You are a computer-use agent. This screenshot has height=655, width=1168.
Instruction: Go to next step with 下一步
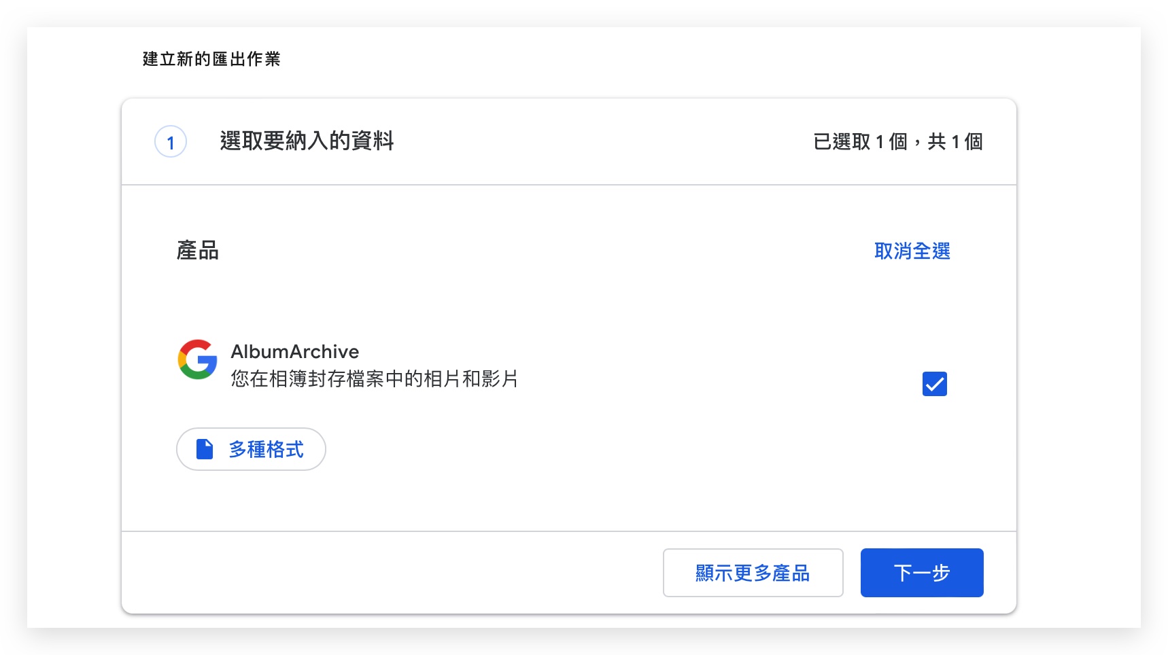[921, 573]
